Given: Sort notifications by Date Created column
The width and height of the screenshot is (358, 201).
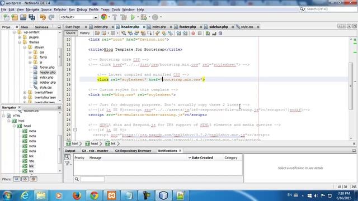Looking at the screenshot, I should coord(202,157).
